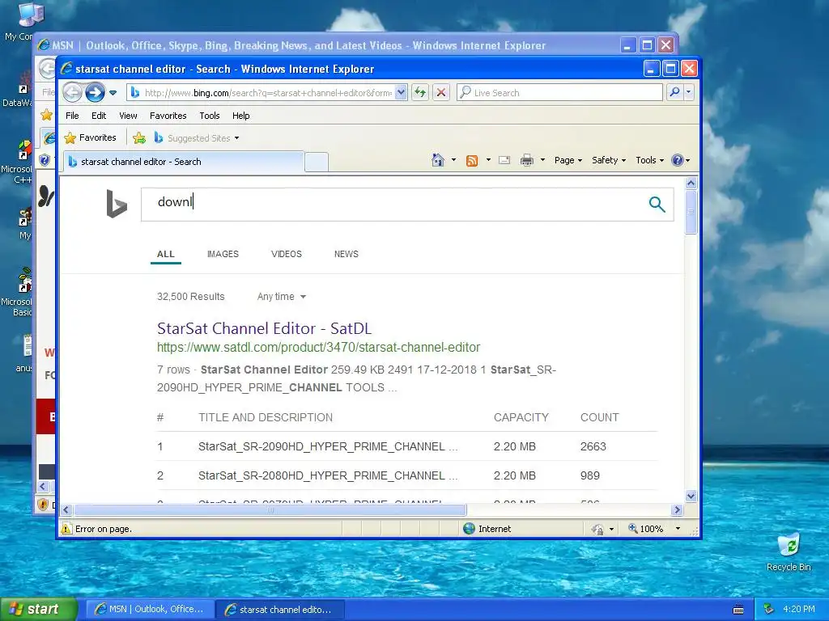The width and height of the screenshot is (829, 621).
Task: Open the View menu
Action: click(x=128, y=116)
